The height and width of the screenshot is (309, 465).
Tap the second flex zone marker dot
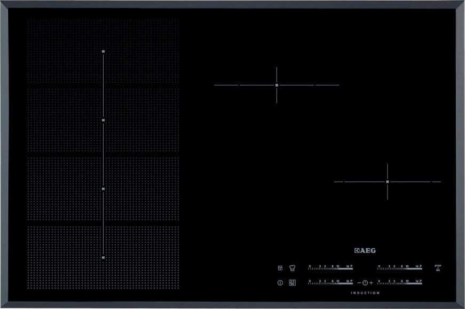(103, 120)
